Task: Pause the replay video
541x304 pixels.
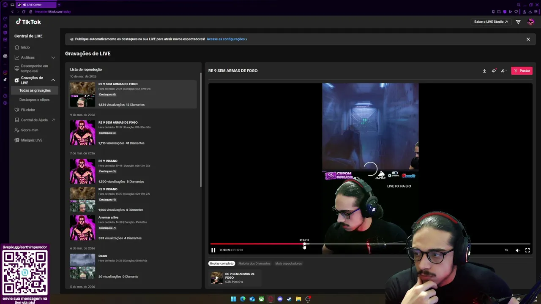Action: coord(213,250)
